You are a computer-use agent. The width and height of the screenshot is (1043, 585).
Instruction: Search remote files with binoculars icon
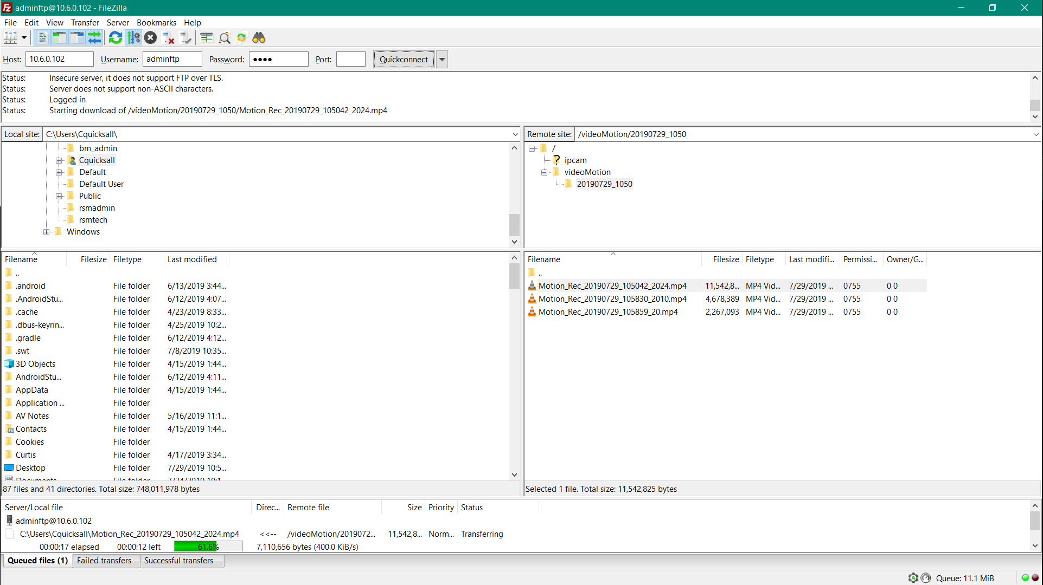259,38
